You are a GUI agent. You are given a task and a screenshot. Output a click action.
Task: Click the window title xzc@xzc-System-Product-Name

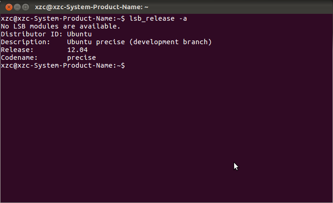(92, 7)
